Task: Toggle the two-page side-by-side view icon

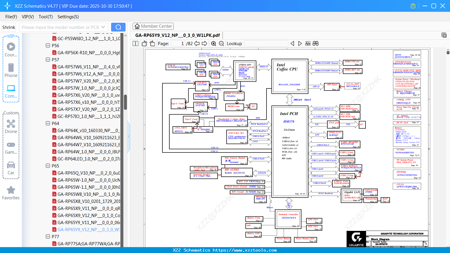Action: [136, 44]
